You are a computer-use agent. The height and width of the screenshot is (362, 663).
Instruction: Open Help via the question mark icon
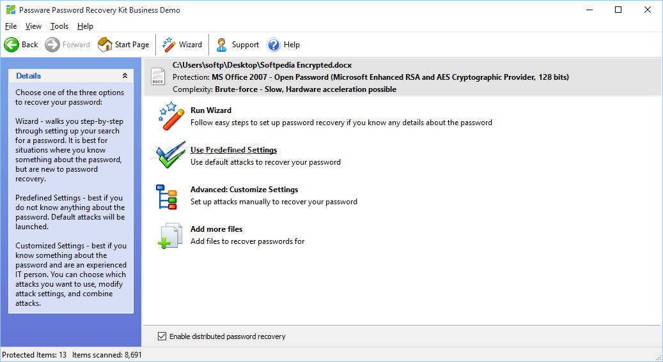click(x=274, y=44)
